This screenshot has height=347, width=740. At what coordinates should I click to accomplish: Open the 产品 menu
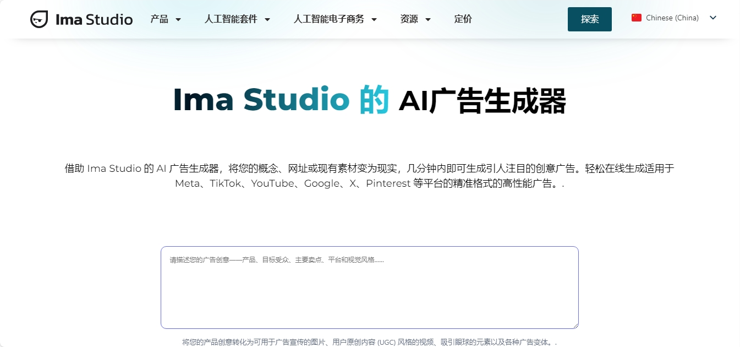point(160,19)
